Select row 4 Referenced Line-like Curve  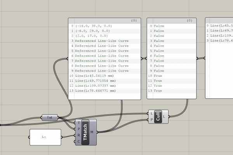click(104, 46)
